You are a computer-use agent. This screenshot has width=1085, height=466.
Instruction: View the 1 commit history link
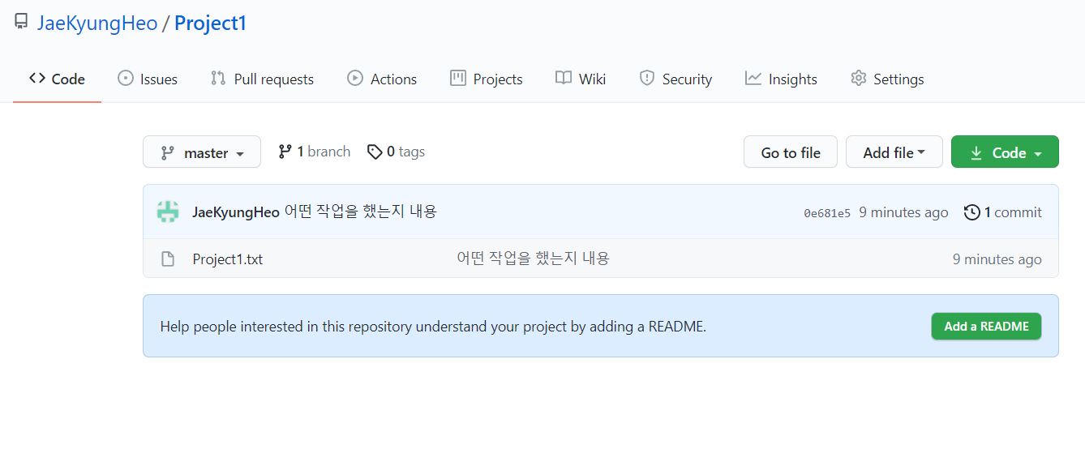pos(1003,212)
